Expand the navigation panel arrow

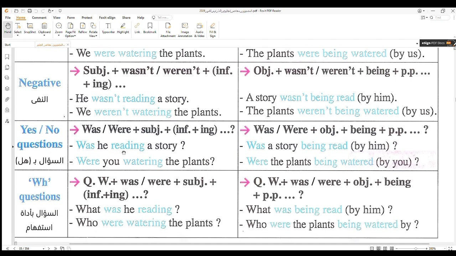tap(13, 146)
